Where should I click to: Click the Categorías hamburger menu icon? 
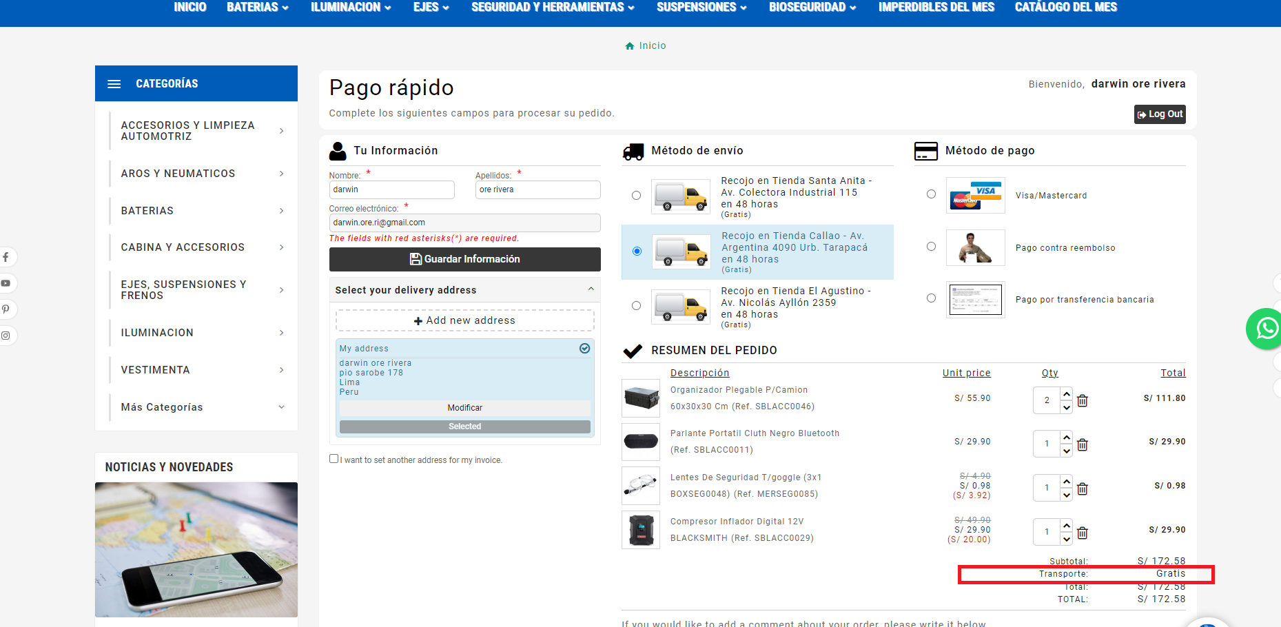pyautogui.click(x=114, y=84)
